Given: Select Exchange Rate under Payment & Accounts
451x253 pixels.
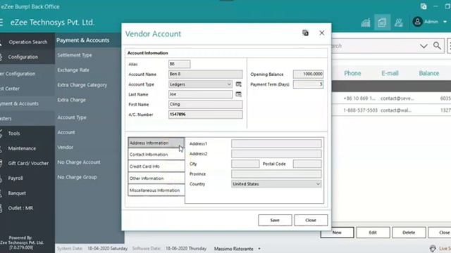Looking at the screenshot, I should click(73, 70).
